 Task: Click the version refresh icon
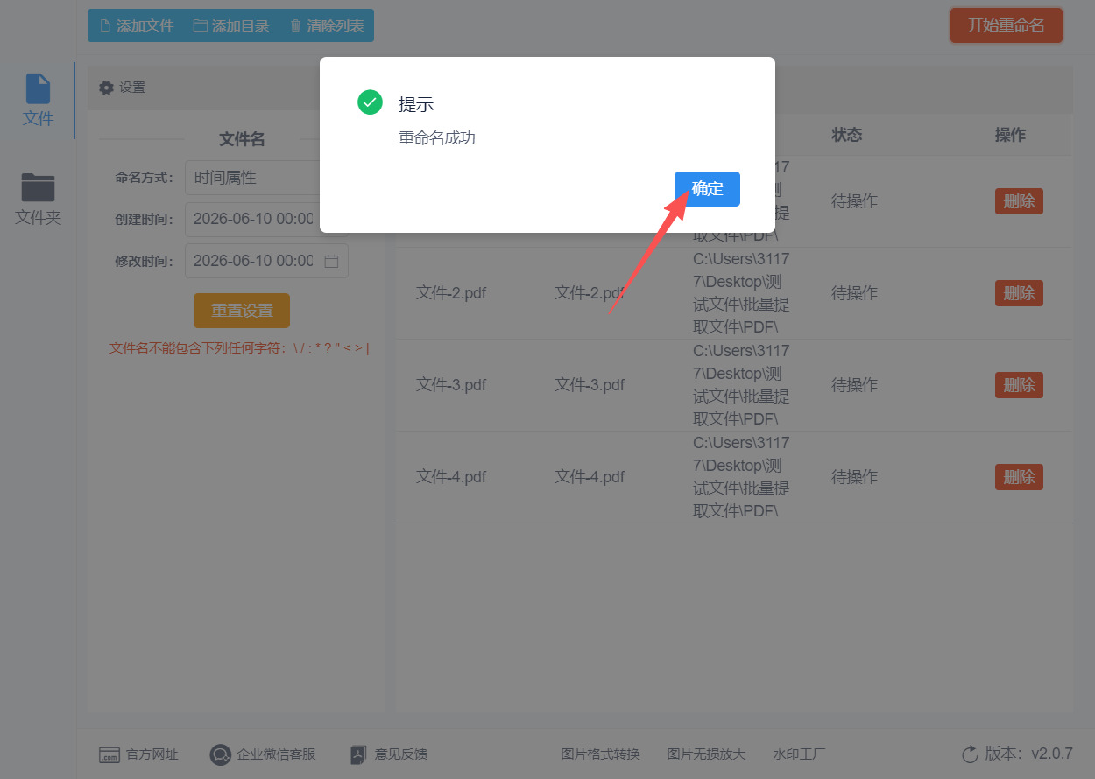point(970,754)
